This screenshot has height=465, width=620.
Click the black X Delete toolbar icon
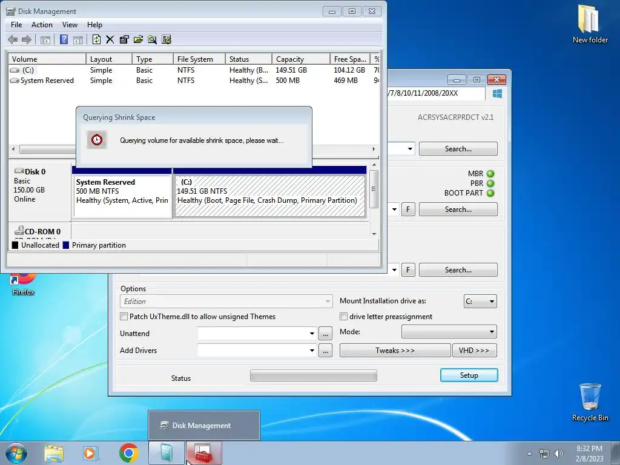[x=110, y=39]
